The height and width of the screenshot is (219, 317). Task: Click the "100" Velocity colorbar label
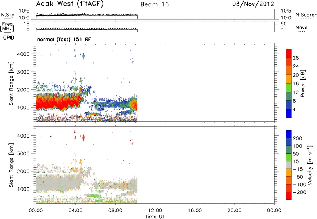pyautogui.click(x=298, y=146)
